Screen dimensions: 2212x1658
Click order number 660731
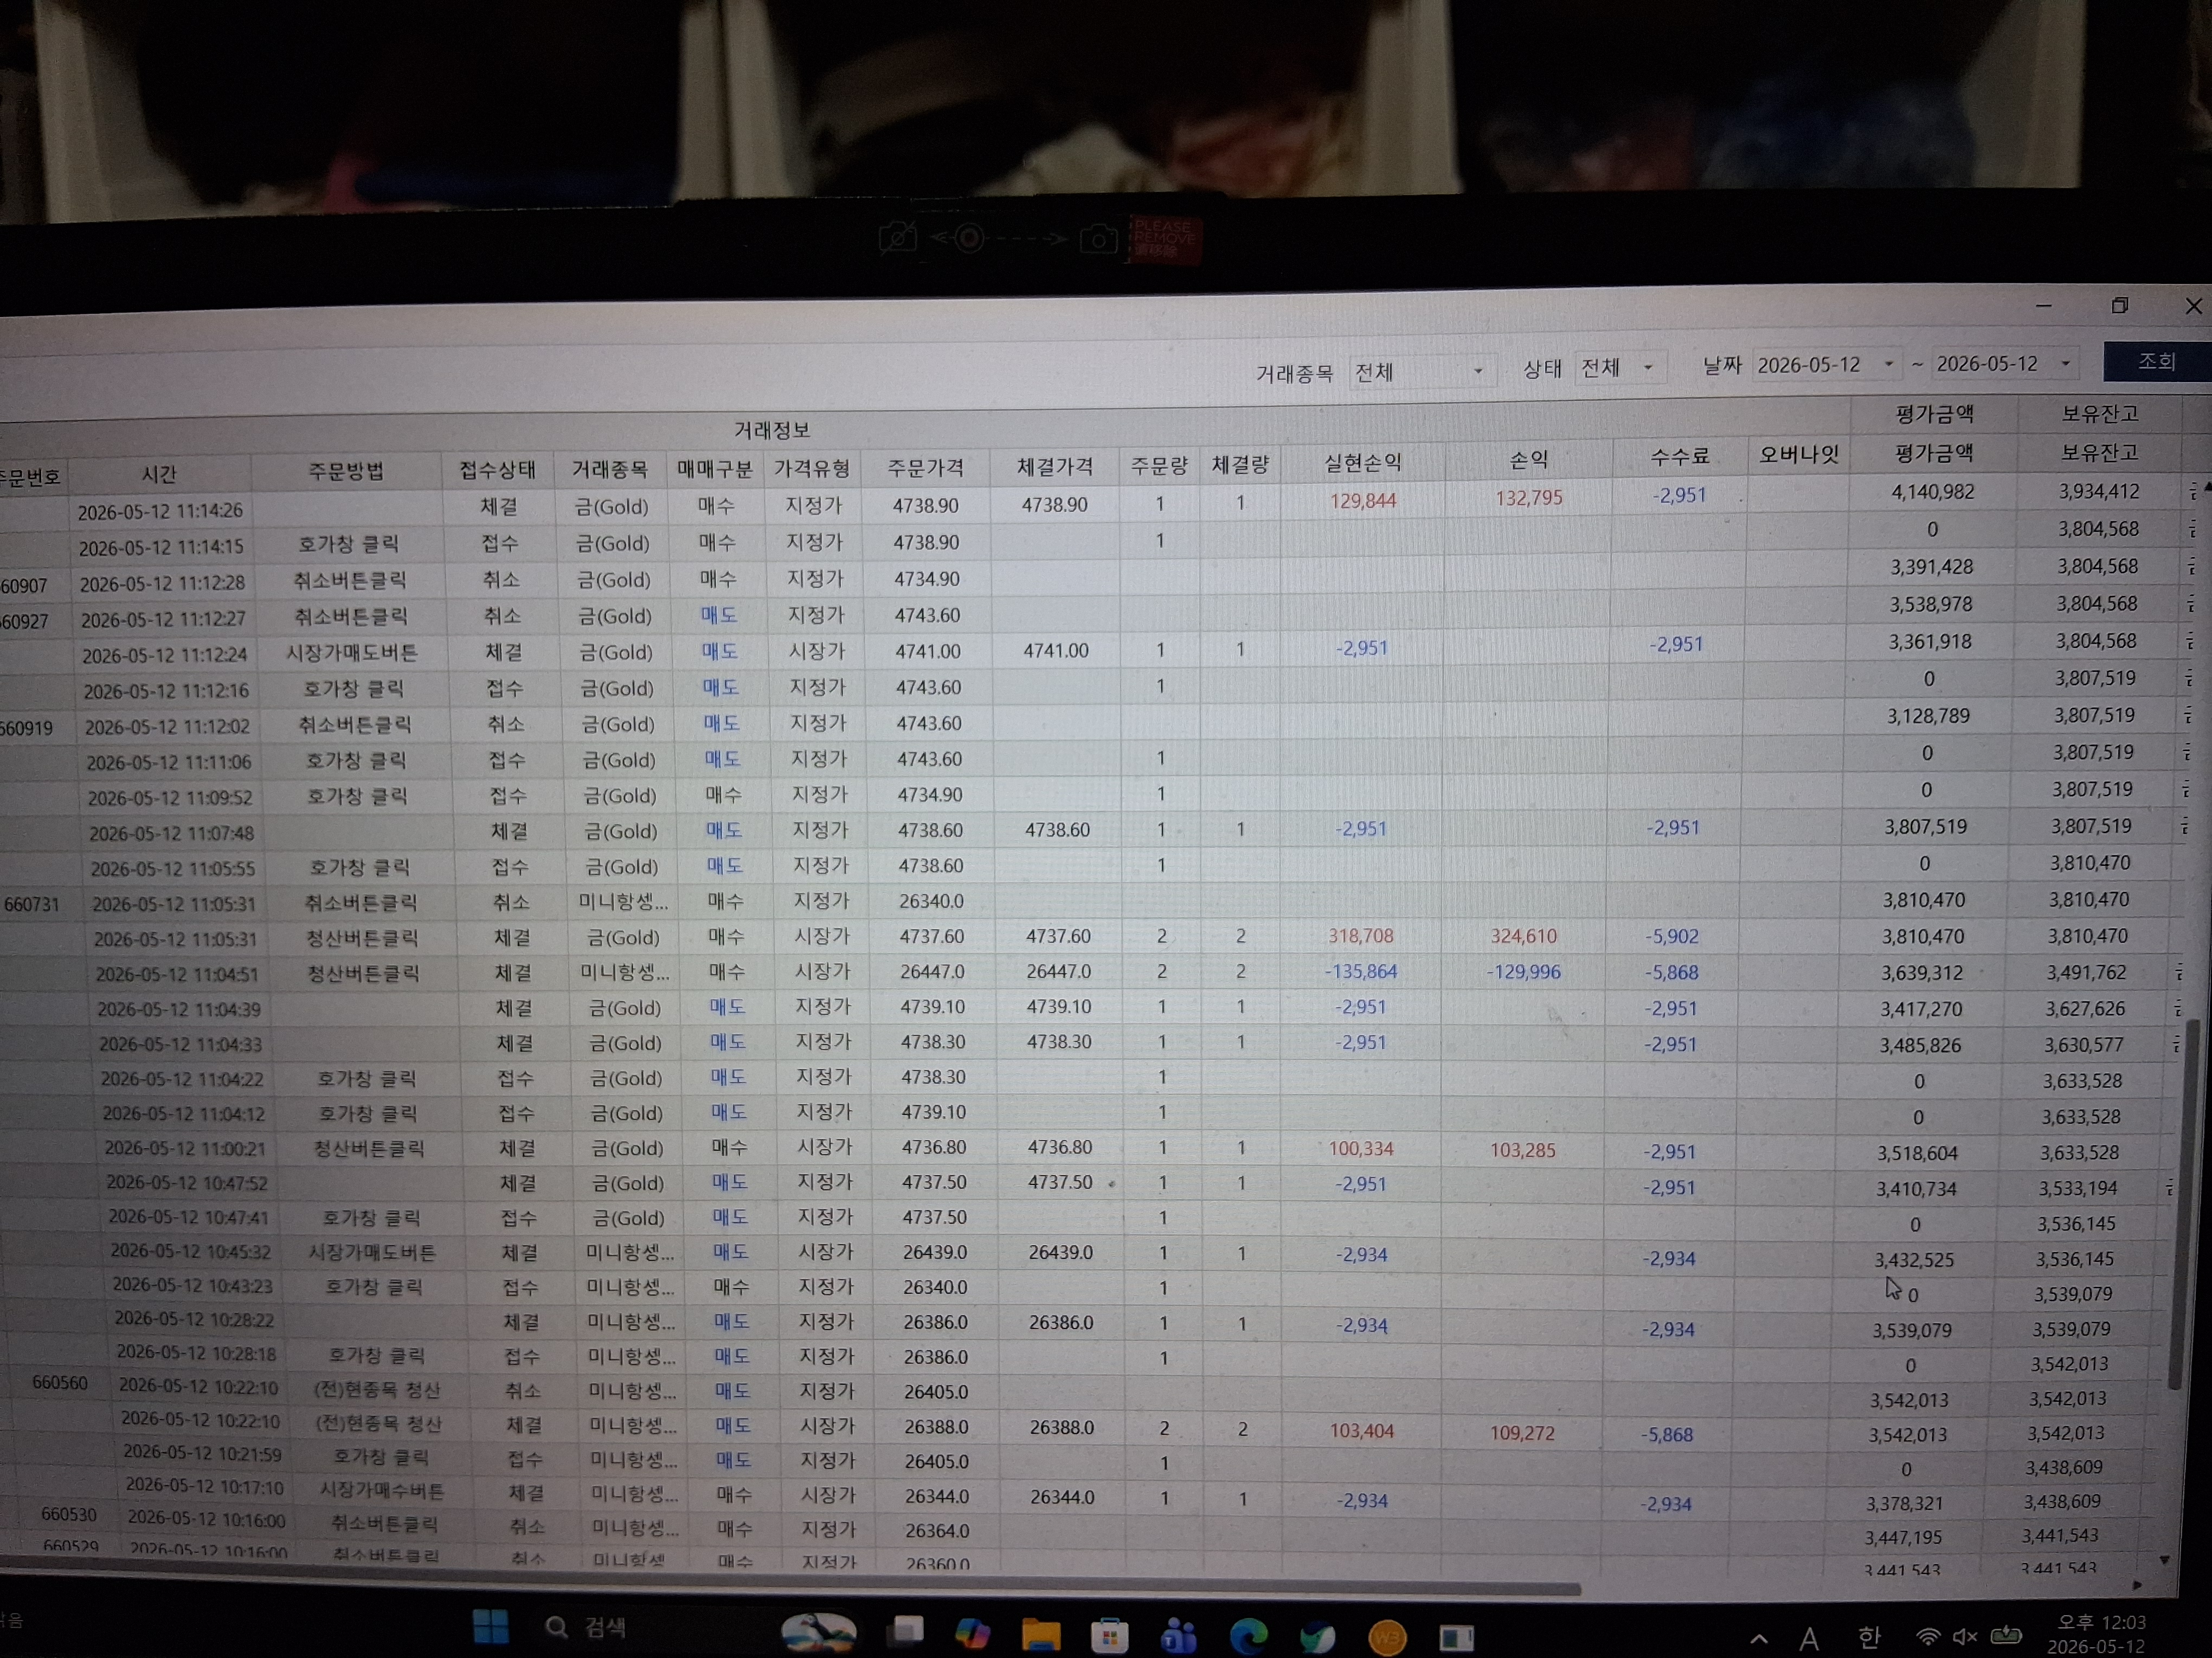(x=31, y=904)
